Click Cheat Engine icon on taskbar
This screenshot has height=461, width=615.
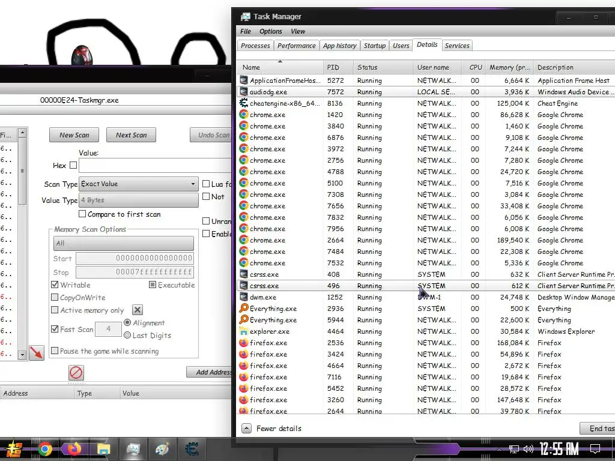[x=192, y=449]
